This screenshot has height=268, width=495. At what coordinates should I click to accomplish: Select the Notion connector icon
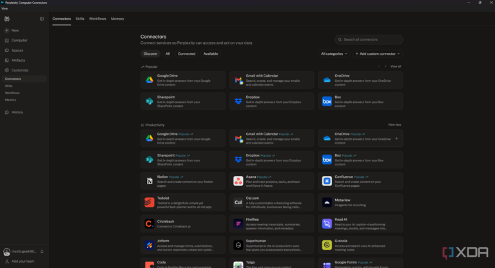click(150, 181)
